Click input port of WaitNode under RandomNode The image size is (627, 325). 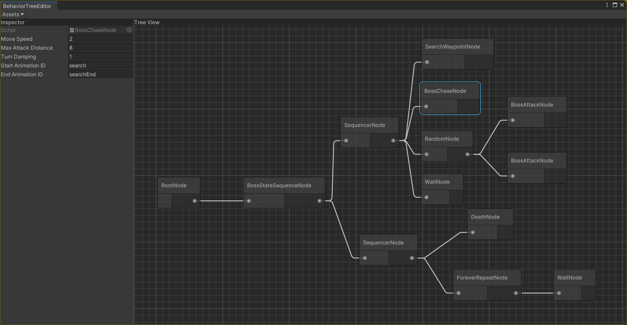(x=427, y=197)
